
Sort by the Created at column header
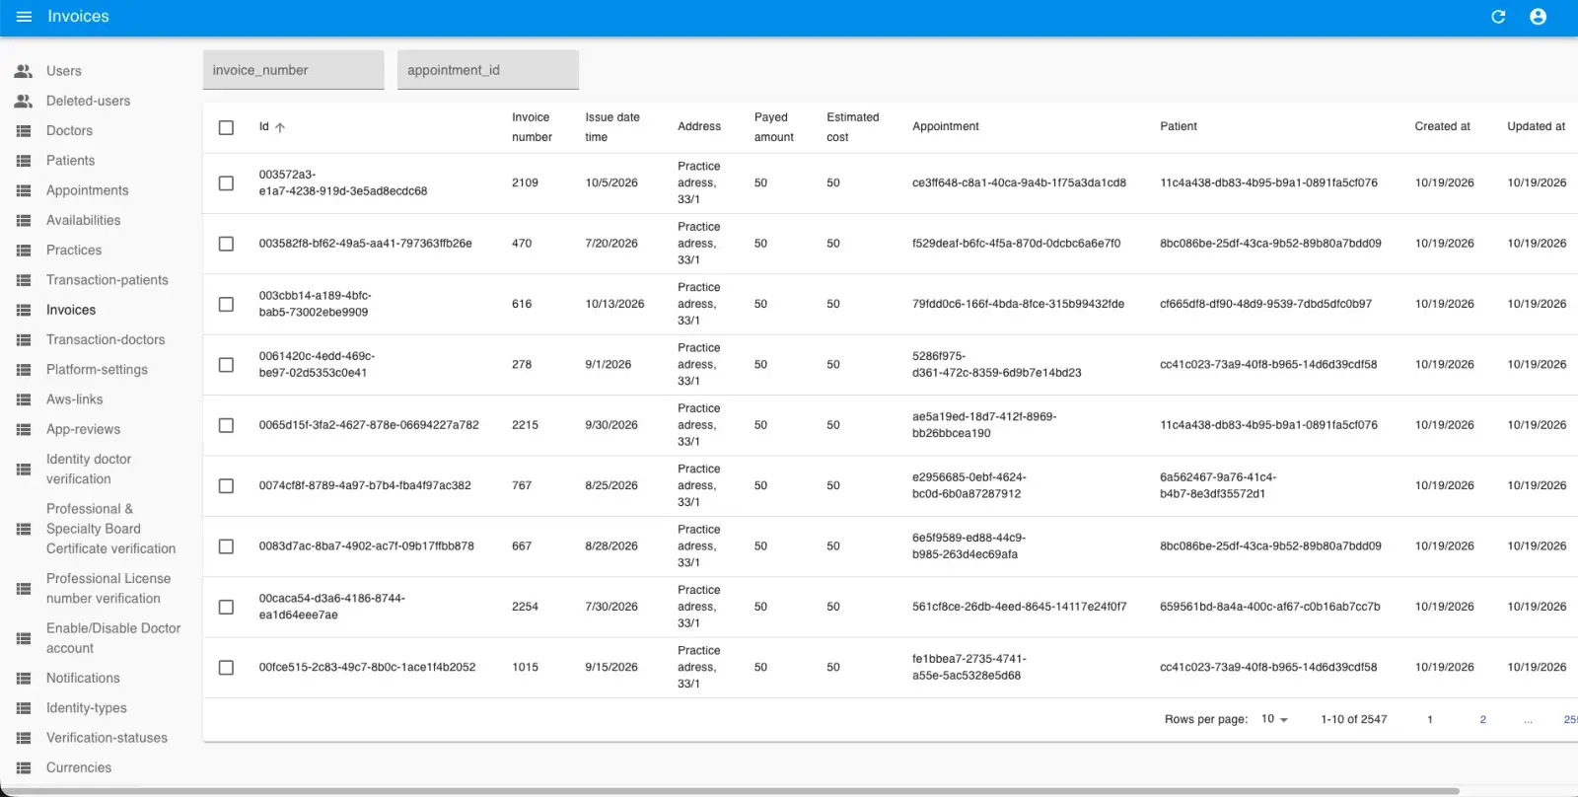point(1442,126)
